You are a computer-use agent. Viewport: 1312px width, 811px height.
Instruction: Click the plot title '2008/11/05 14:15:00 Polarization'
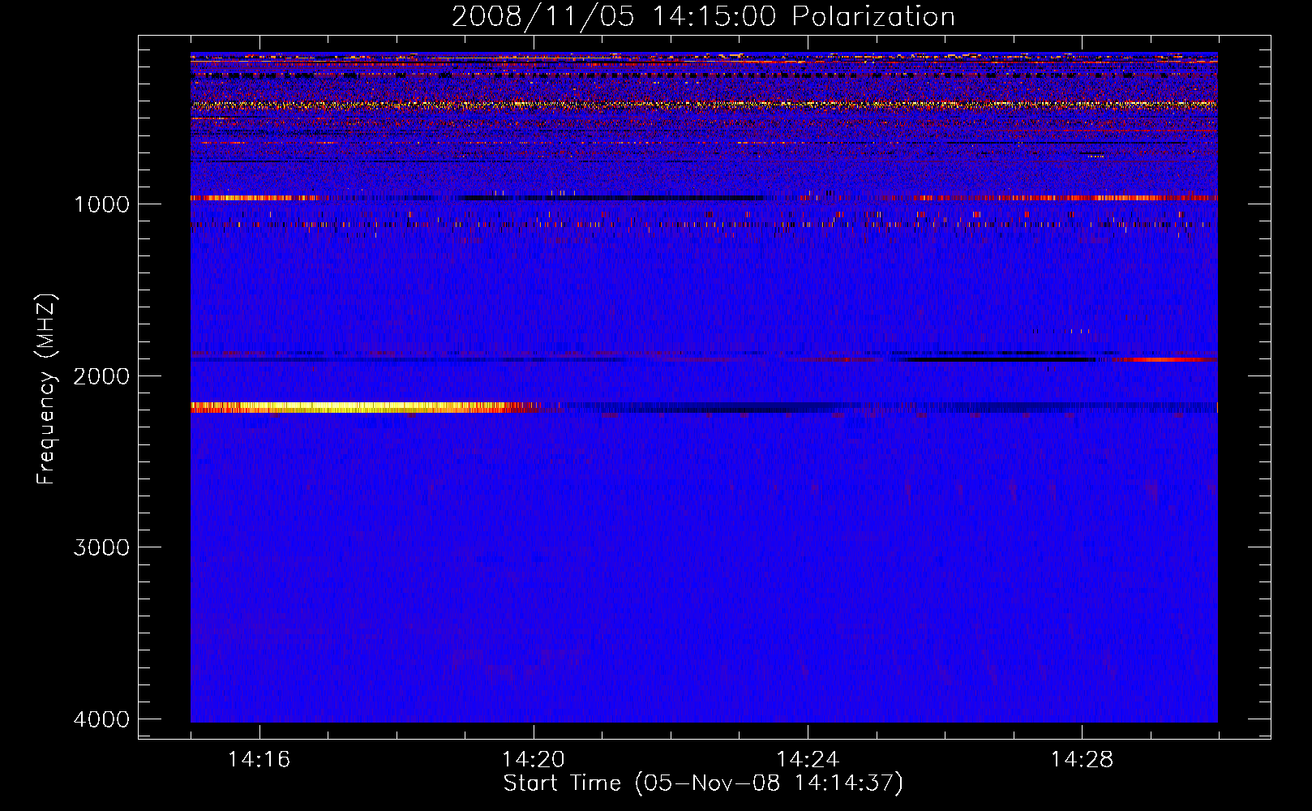[x=703, y=16]
